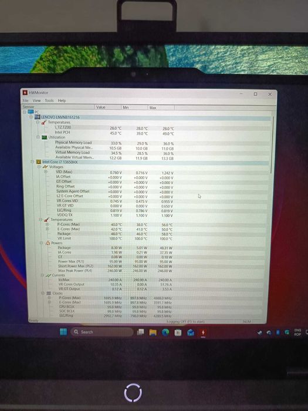This screenshot has width=308, height=411.
Task: Click the Intel Core i7 13650HX CPU icon
Action: click(39, 162)
